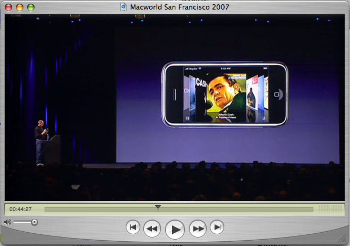Click the iPhone home button in video
The image size is (350, 246).
point(276,94)
